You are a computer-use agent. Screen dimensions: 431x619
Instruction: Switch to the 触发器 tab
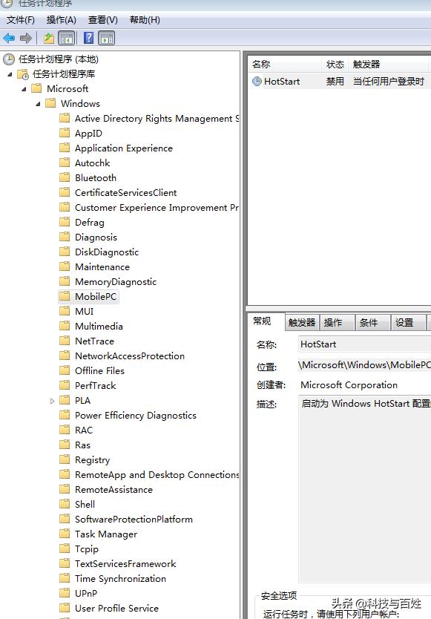pos(302,323)
